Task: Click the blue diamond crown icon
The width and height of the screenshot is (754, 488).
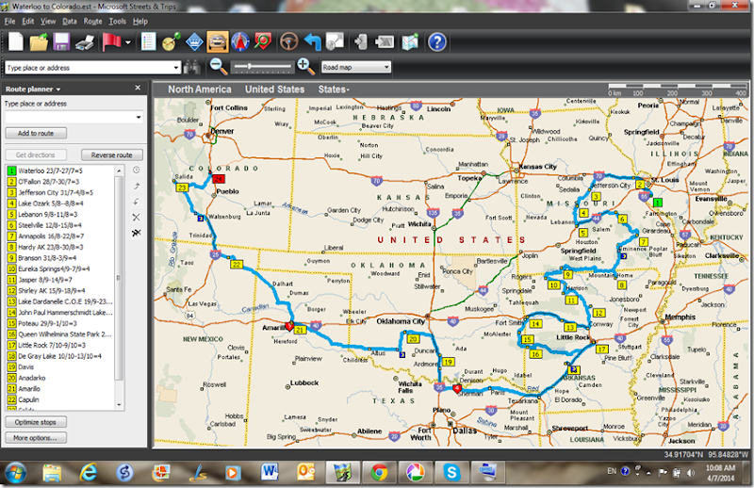Action: click(194, 41)
